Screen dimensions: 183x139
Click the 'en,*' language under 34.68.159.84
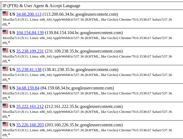click(x=6, y=98)
